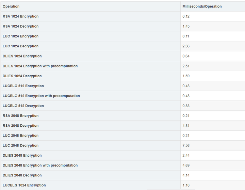The image size is (245, 190).
Task: Select the RSA 1024 Decryption row label
Action: pos(20,26)
